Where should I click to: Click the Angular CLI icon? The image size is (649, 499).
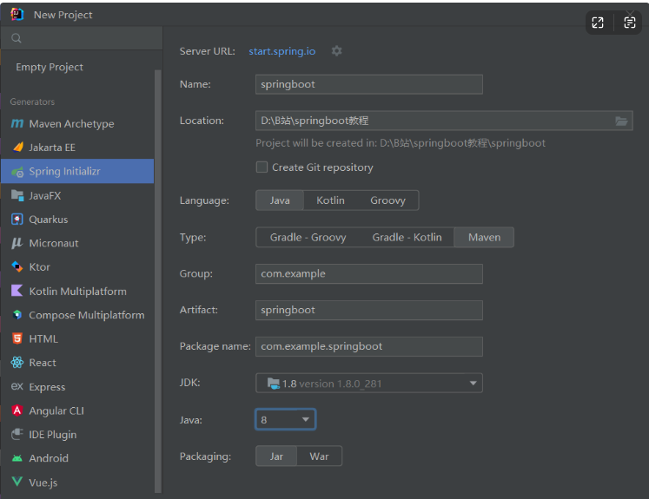17,410
